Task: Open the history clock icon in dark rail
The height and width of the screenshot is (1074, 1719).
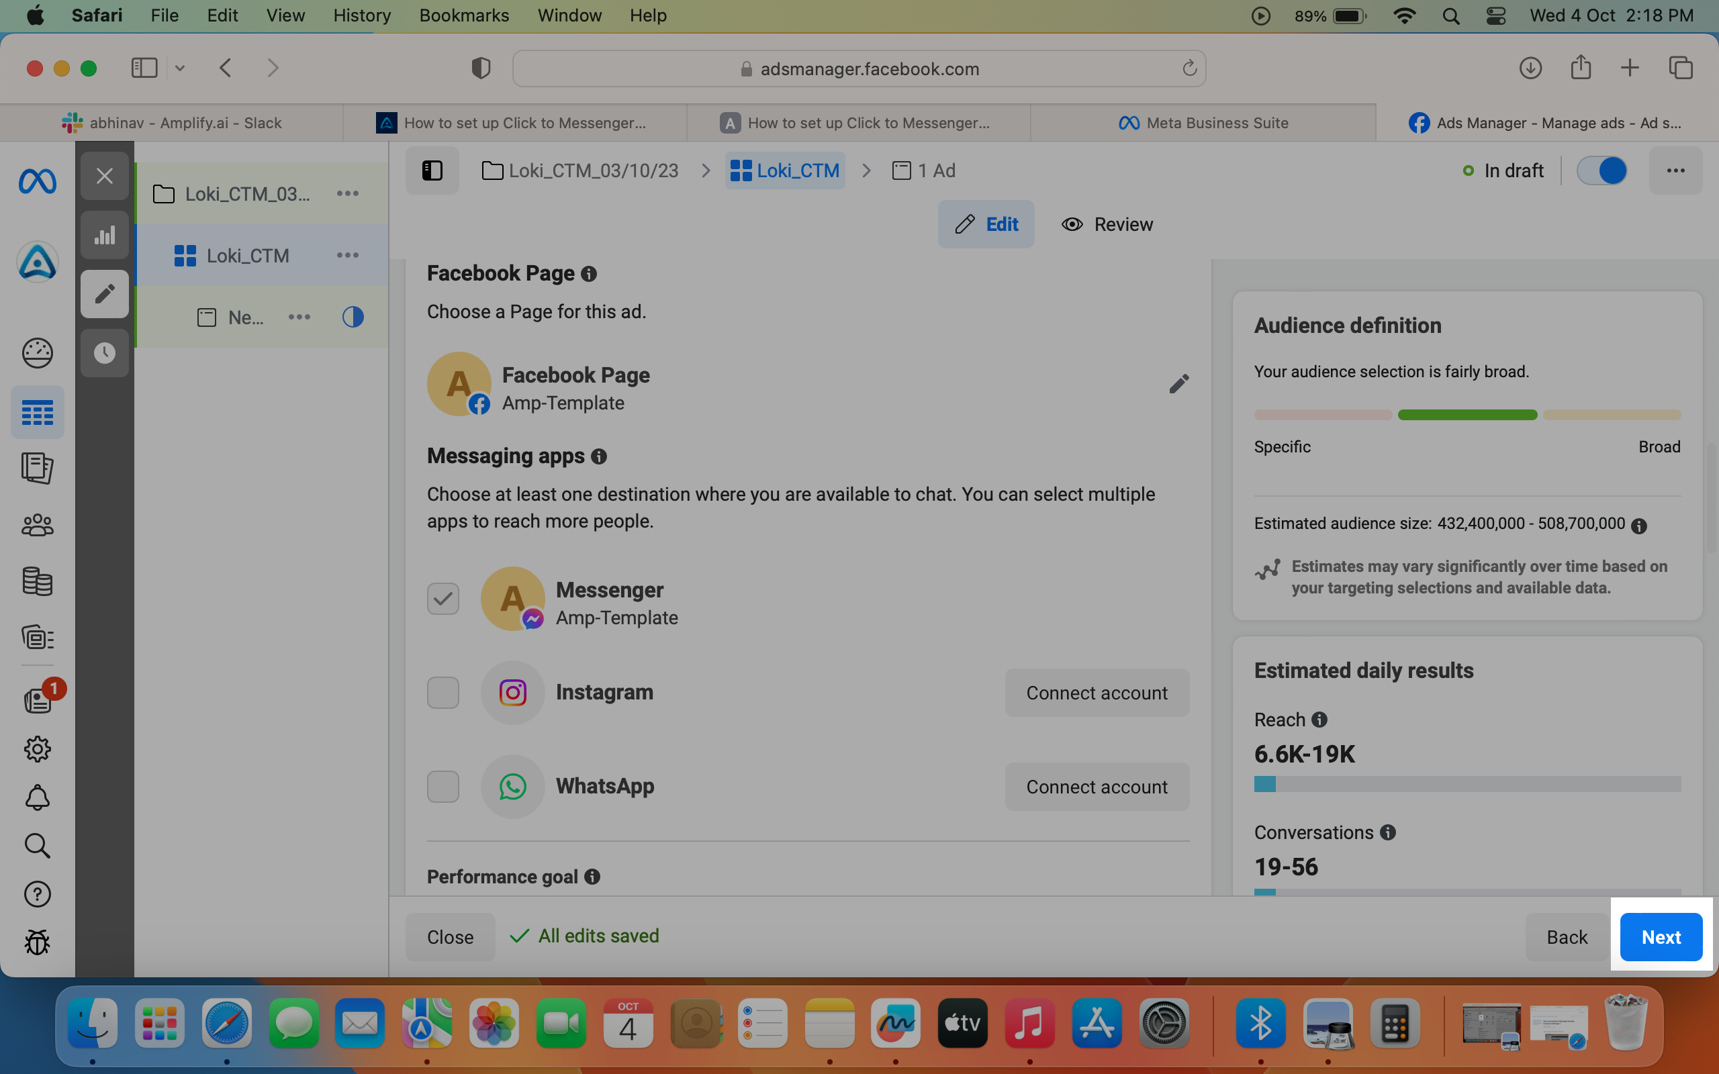Action: (x=105, y=353)
